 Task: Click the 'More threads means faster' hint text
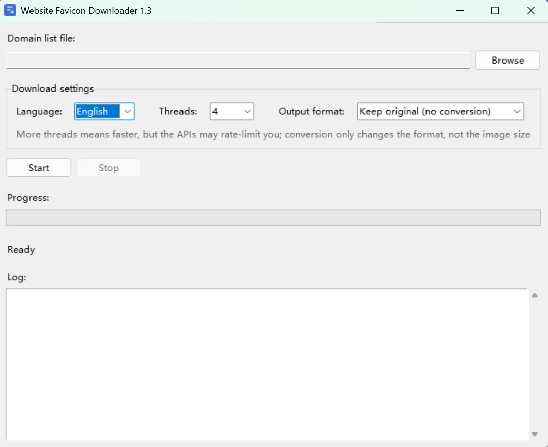tap(273, 135)
